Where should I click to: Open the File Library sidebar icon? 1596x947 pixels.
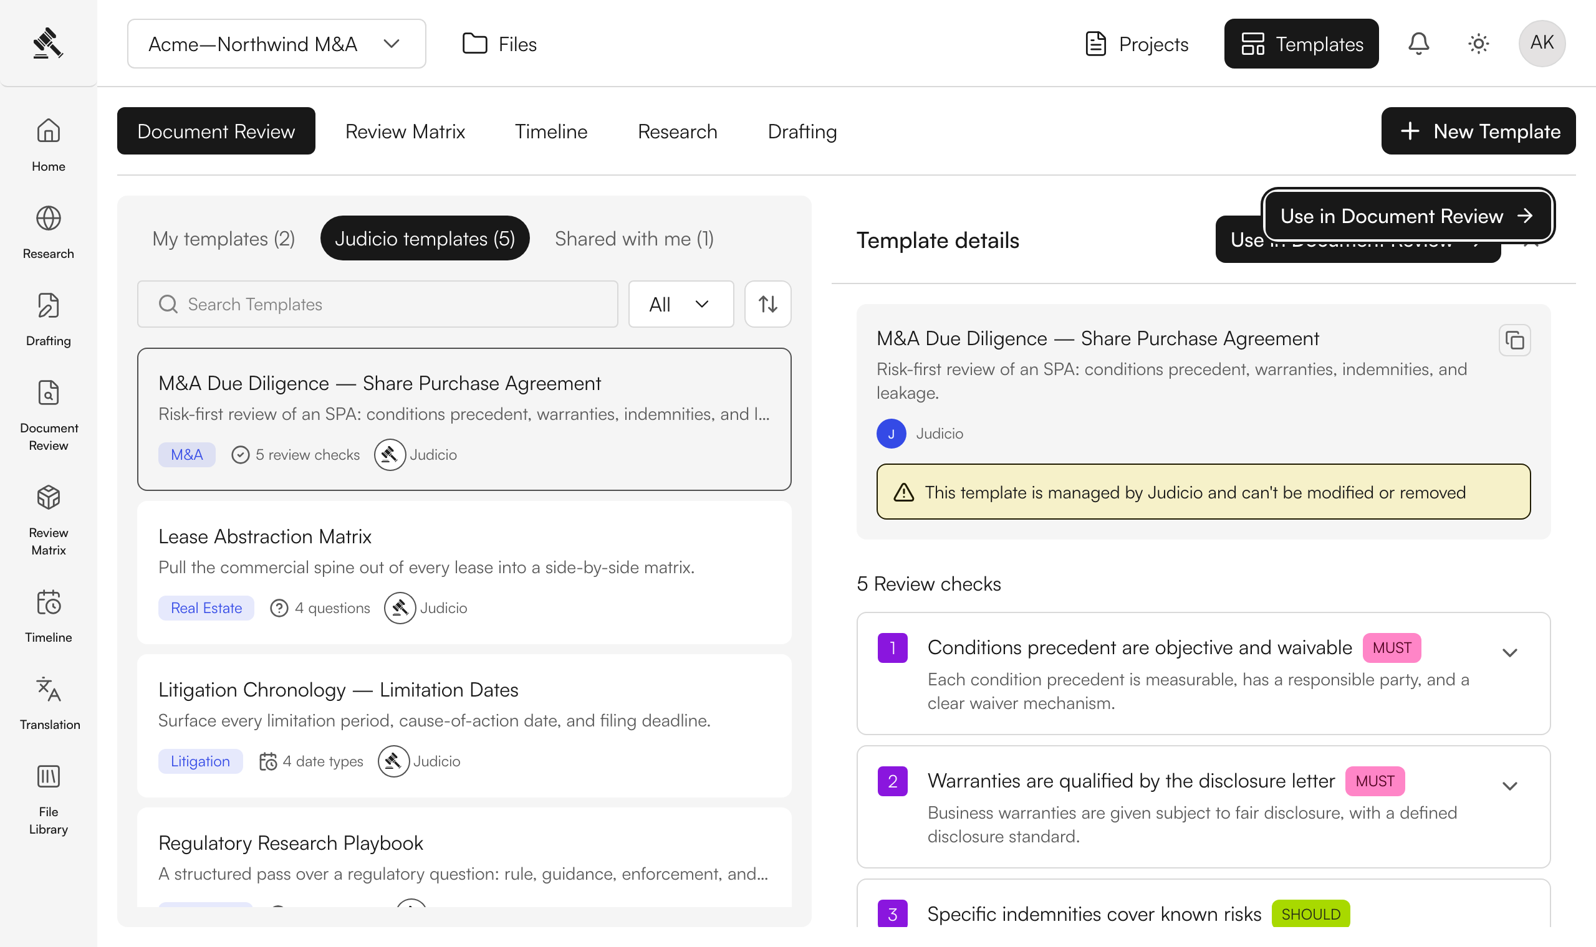tap(49, 798)
